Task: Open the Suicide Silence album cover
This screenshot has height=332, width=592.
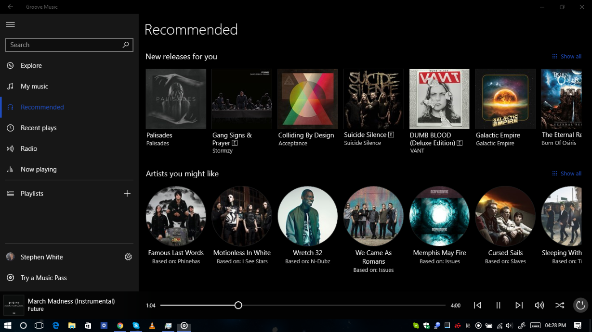Action: [373, 99]
